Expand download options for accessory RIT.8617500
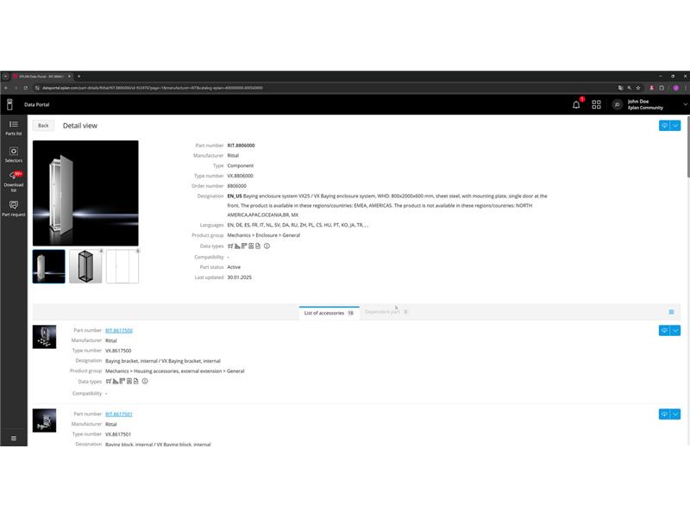The image size is (690, 517). coord(675,331)
